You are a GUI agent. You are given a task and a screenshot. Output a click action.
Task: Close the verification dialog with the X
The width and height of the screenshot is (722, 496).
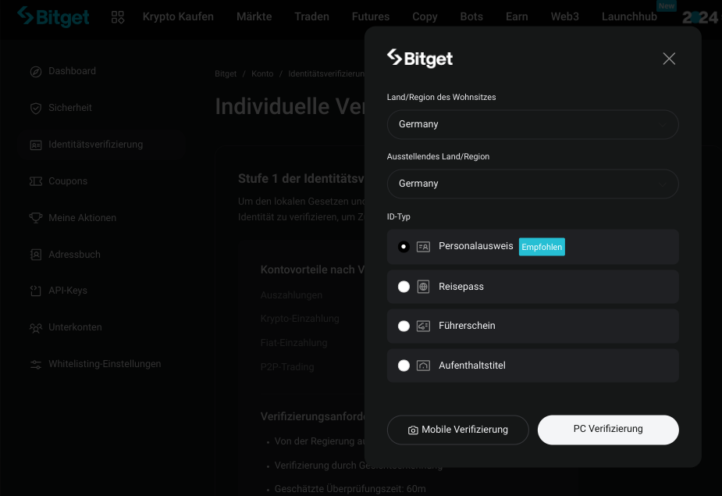click(x=669, y=59)
